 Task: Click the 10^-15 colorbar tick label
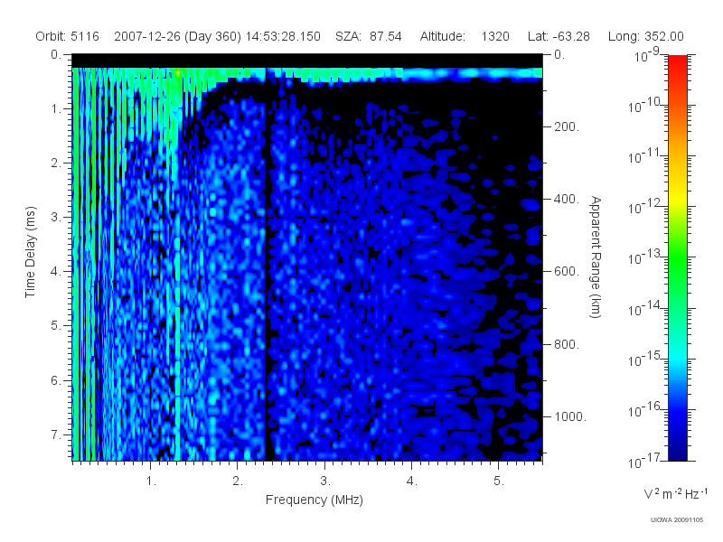(x=644, y=359)
